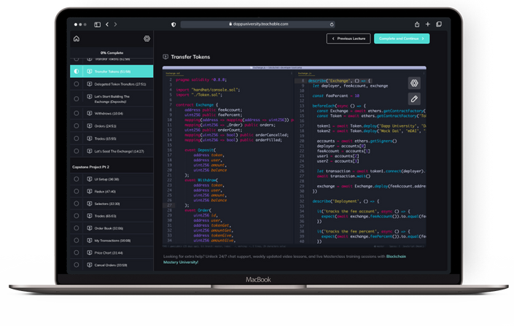Open the UI Setup (36:38) lecture

[112, 179]
